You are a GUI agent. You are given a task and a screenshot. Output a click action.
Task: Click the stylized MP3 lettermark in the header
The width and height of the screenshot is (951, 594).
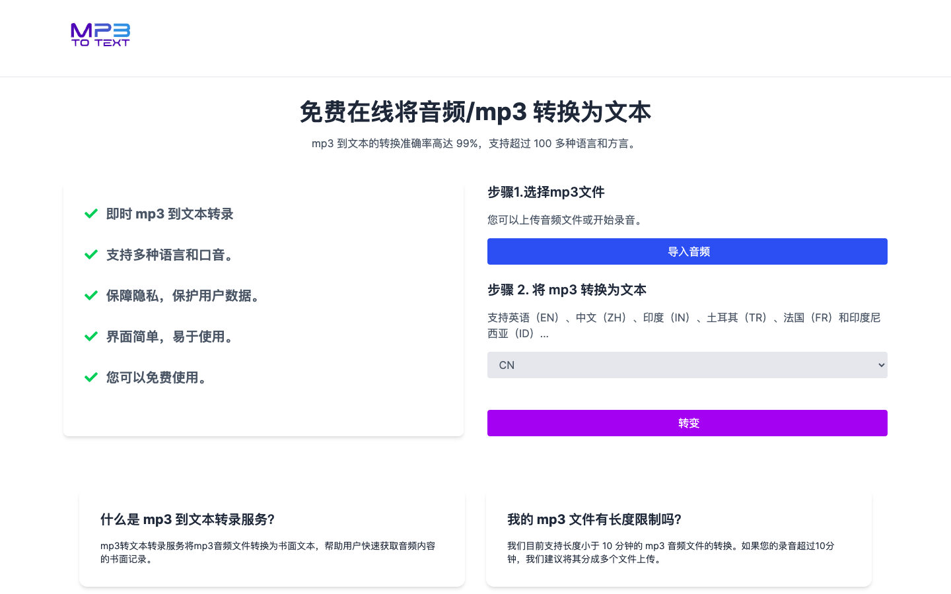point(100,30)
